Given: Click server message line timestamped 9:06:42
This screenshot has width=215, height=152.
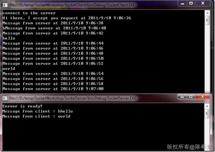Looking at the screenshot, I should pyautogui.click(x=53, y=33).
